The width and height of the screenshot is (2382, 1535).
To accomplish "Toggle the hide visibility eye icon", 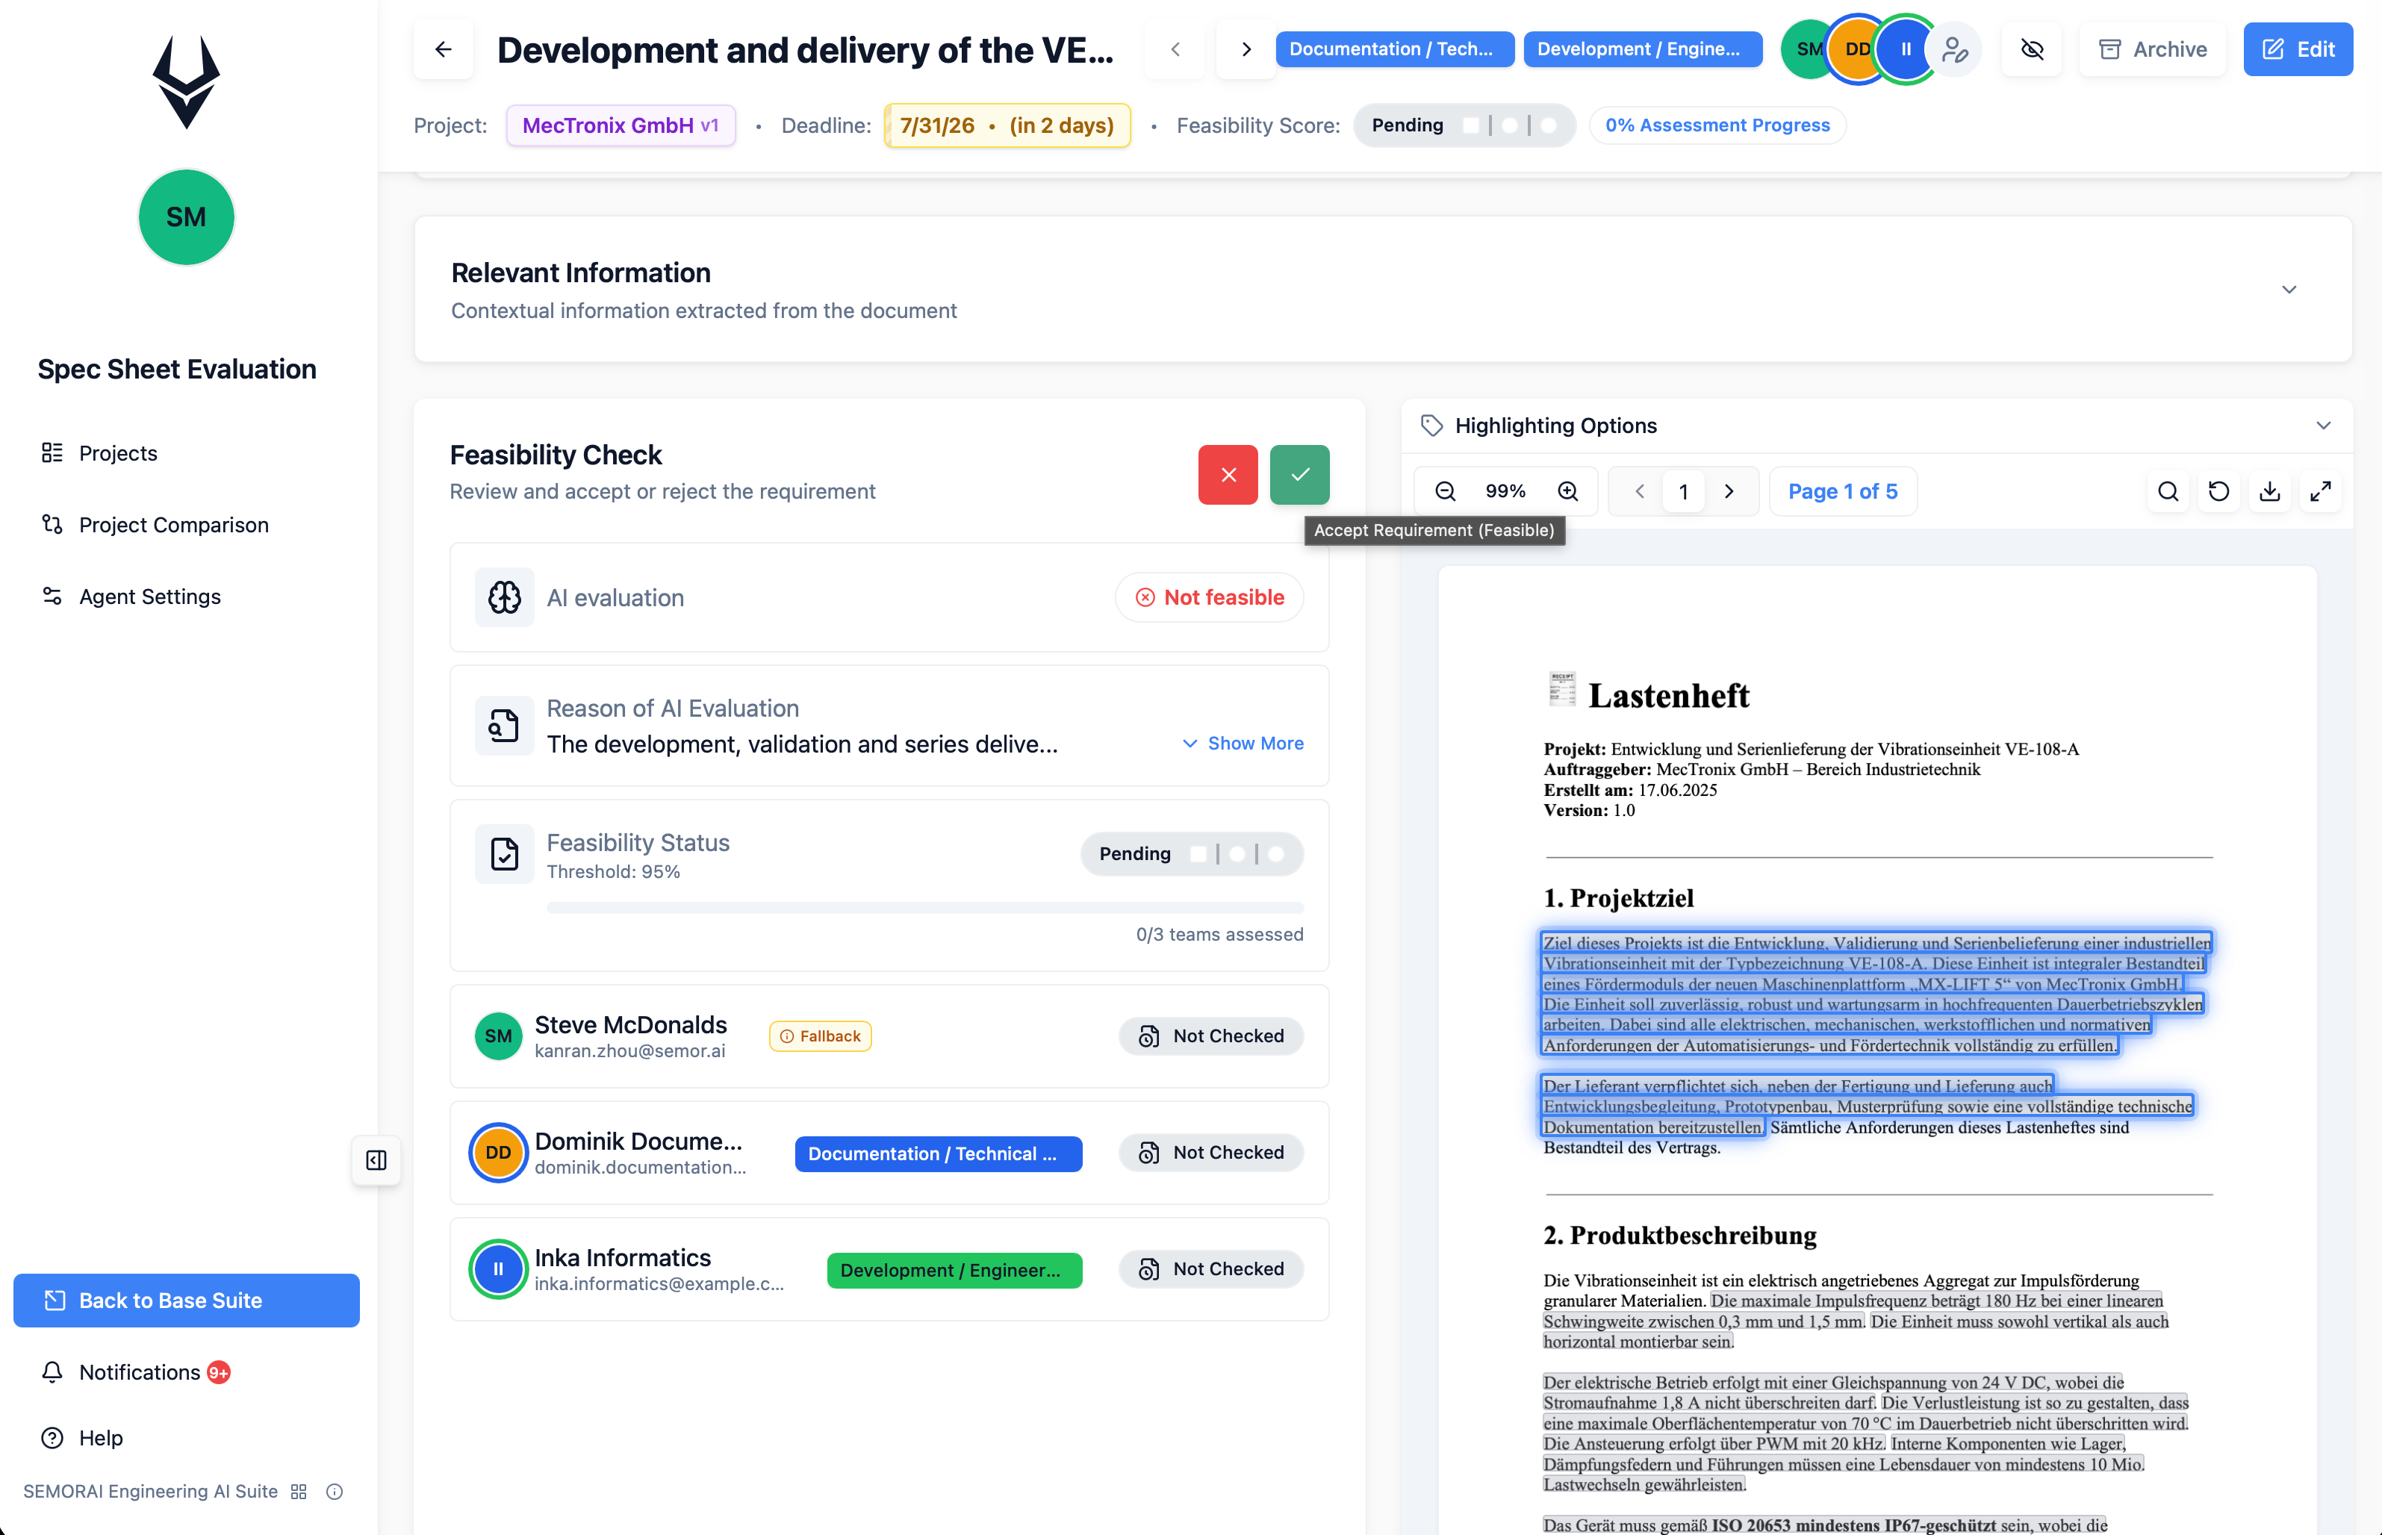I will 2033,49.
